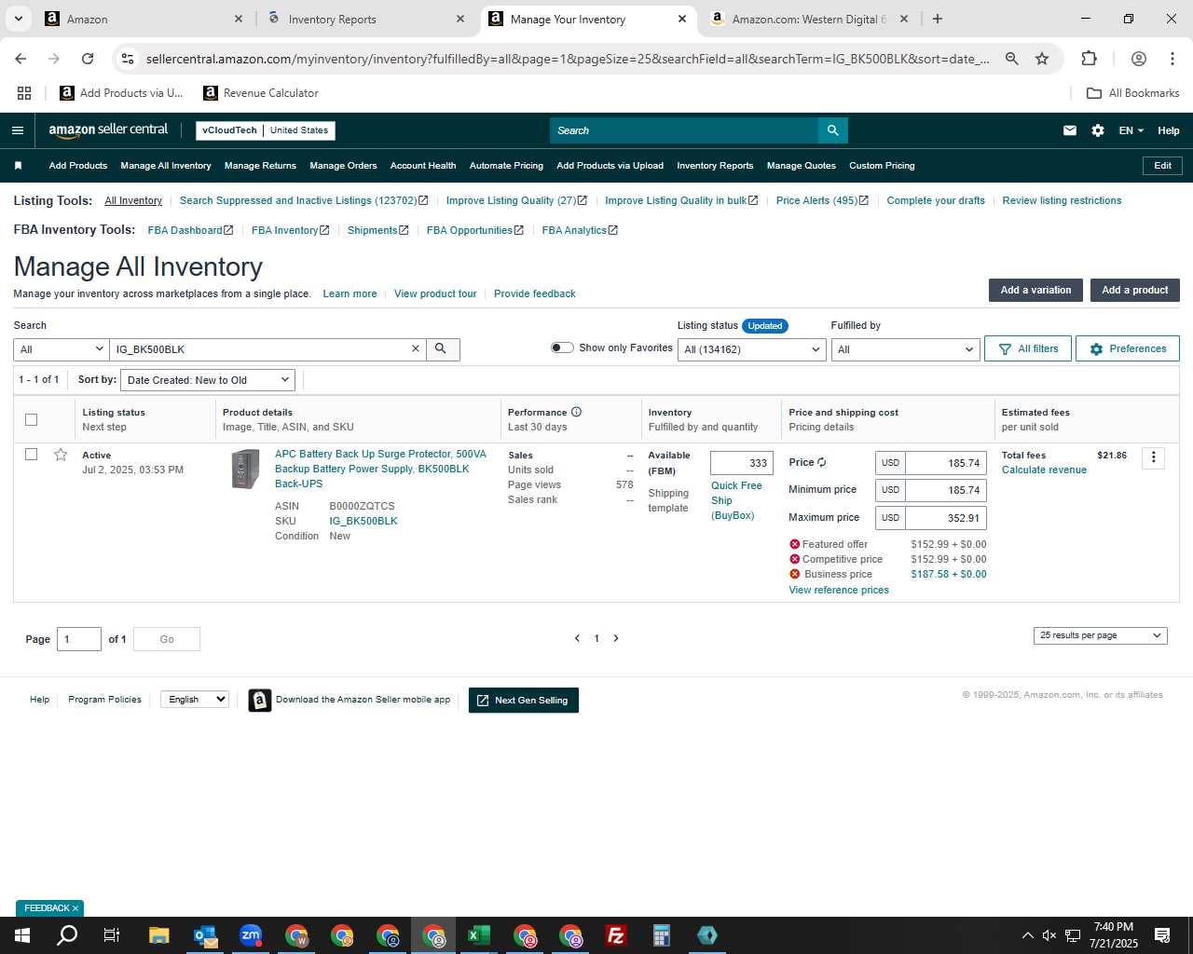Viewport: 1193px width, 954px height.
Task: Open the FBA Dashboard link
Action: [x=190, y=230]
